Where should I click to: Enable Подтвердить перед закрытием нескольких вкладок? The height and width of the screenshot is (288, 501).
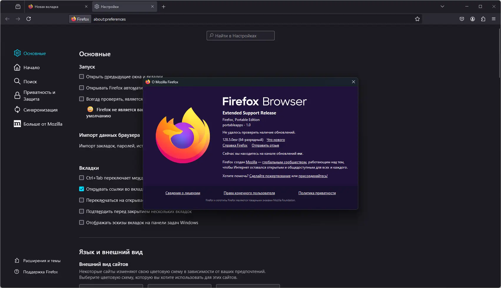coord(82,211)
